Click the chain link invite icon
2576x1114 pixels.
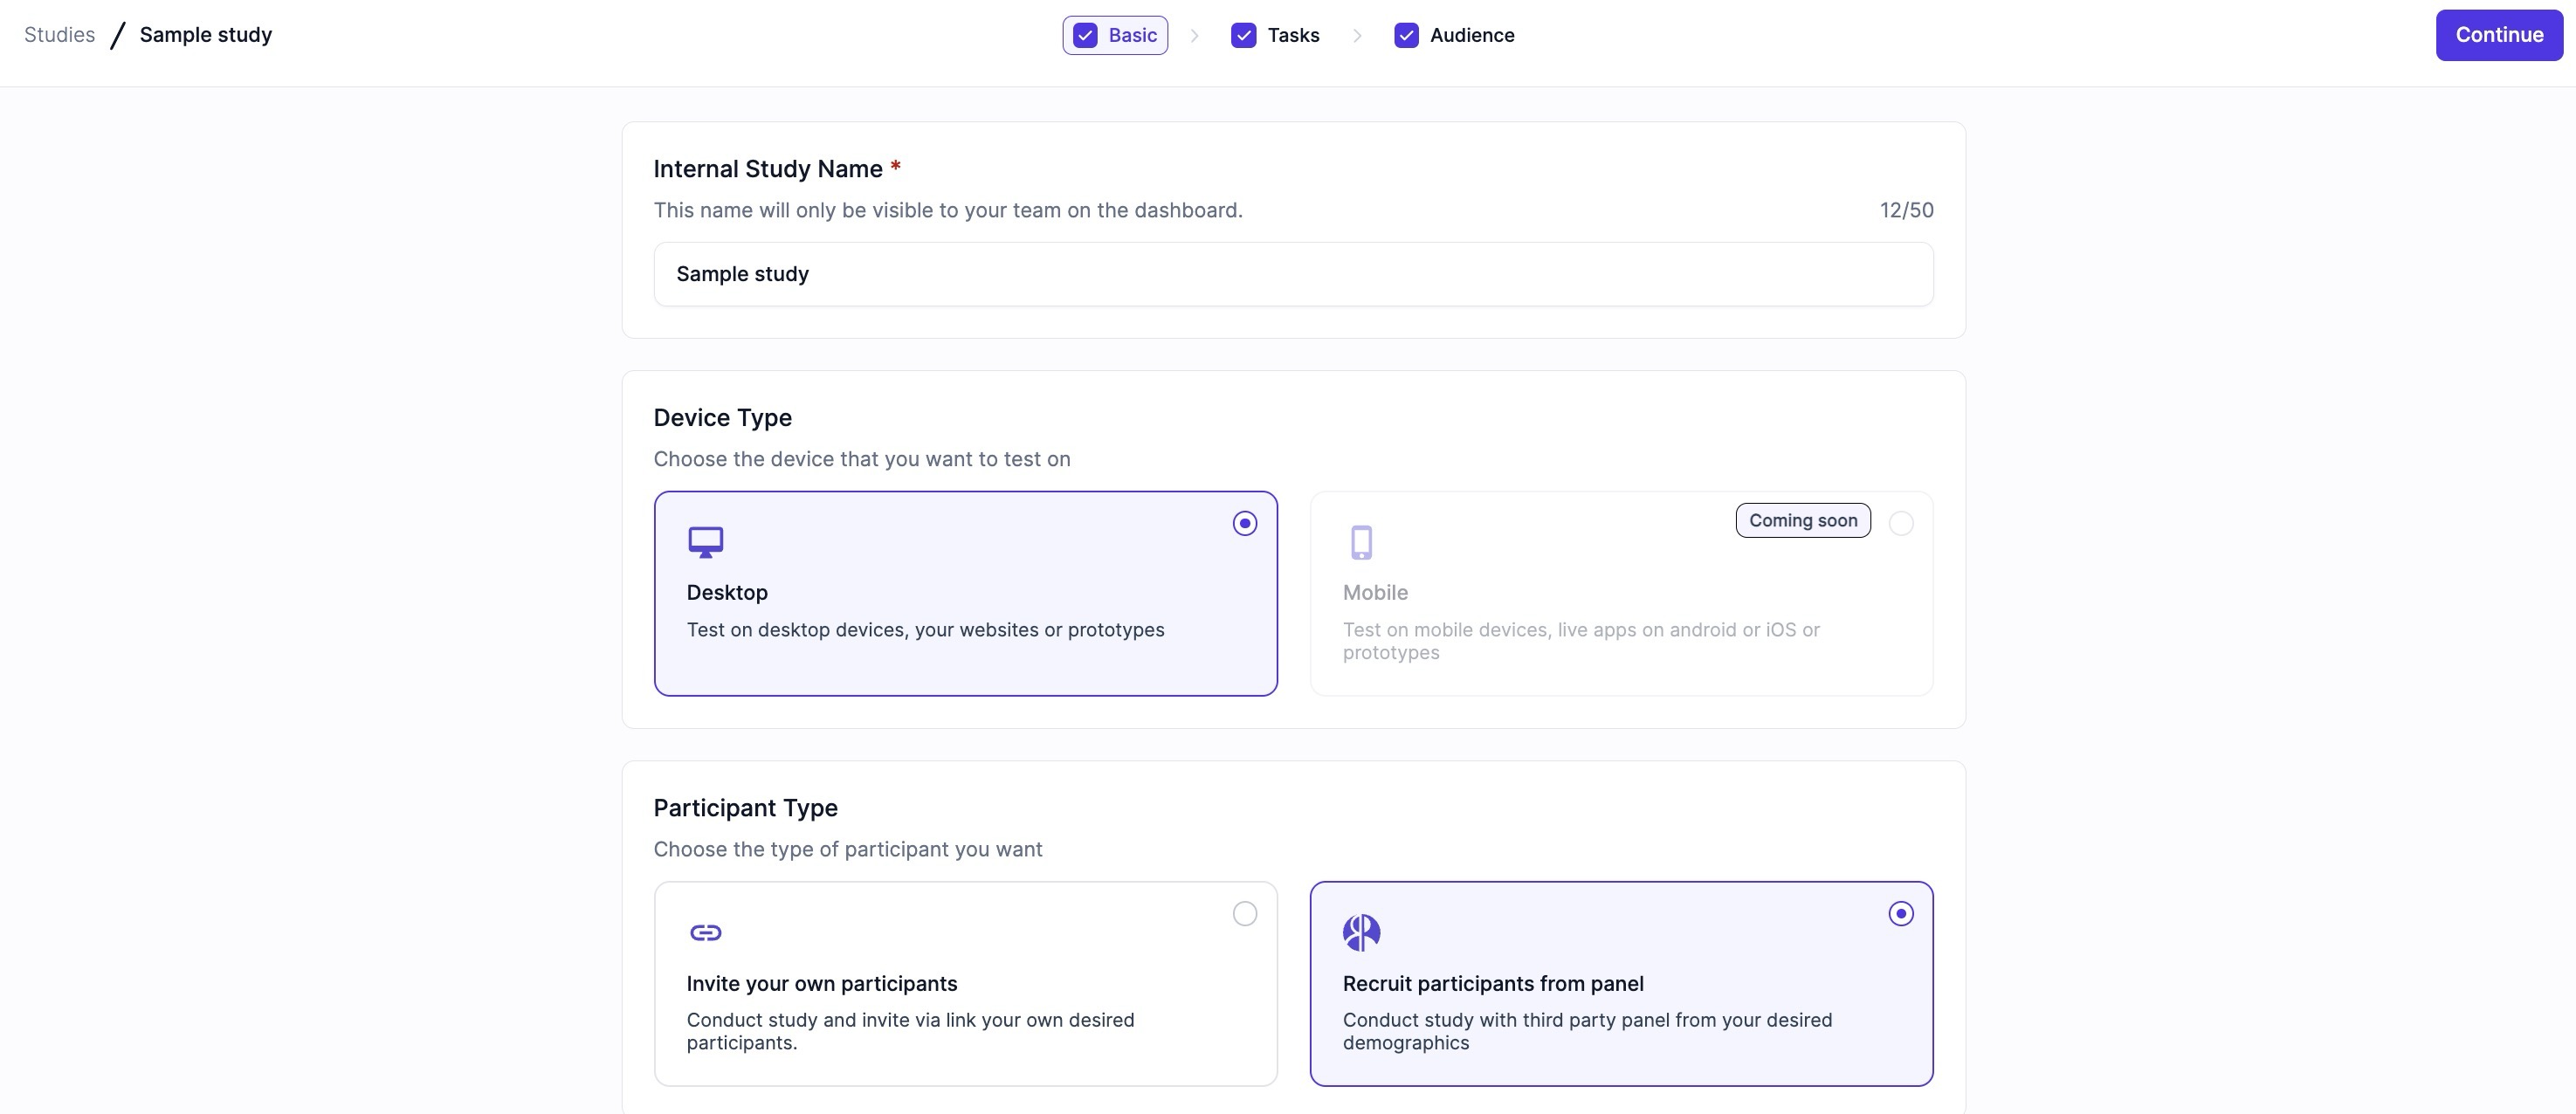click(x=705, y=932)
